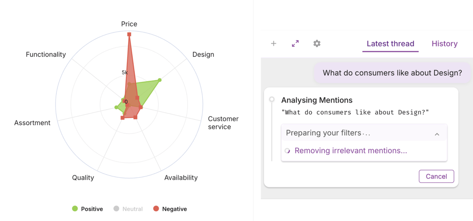Toggle the Positive series in the legend
This screenshot has width=473, height=221.
tap(88, 209)
